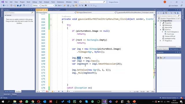This screenshot has width=185, height=104.
Task: Open the Debug configuration dropdown
Action: (36, 5)
